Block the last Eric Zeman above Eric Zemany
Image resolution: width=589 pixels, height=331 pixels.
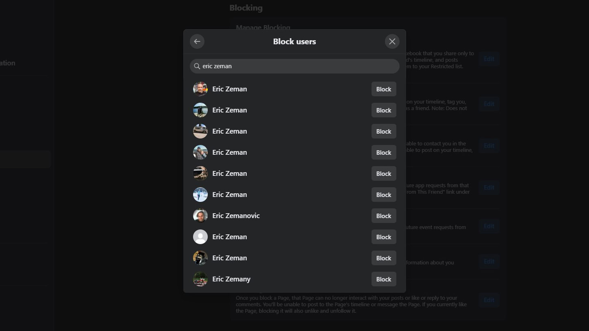click(x=383, y=258)
